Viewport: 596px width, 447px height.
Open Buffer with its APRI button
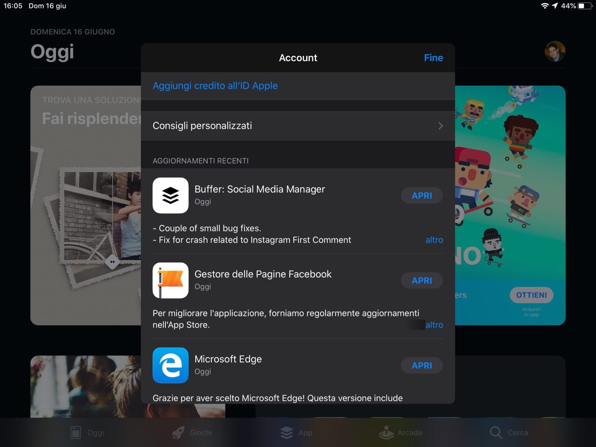422,196
